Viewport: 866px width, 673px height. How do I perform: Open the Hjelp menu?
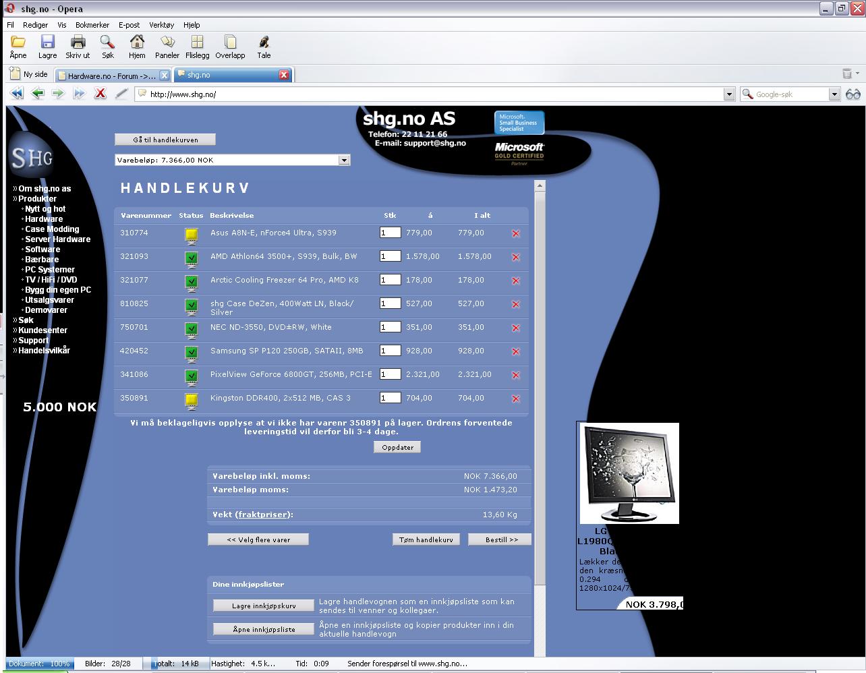tap(192, 25)
